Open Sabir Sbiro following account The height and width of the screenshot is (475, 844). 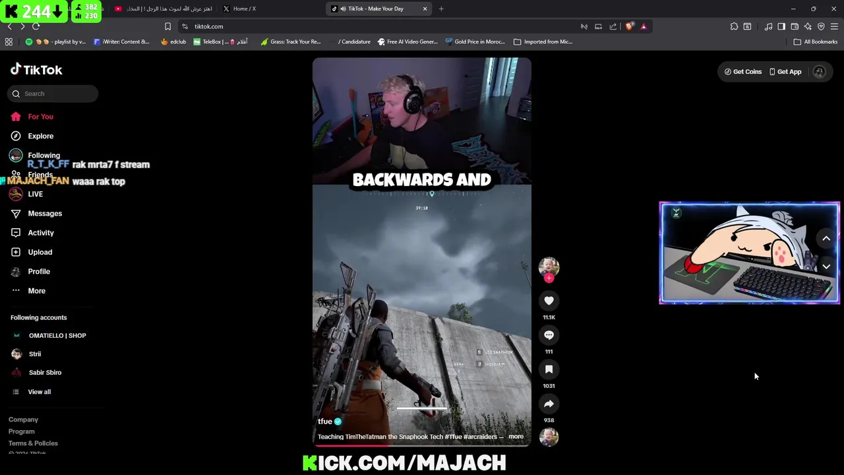tap(37, 373)
